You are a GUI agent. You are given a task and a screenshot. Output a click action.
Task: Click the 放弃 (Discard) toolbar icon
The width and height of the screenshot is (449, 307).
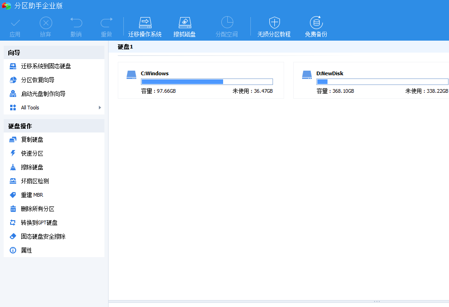(46, 23)
